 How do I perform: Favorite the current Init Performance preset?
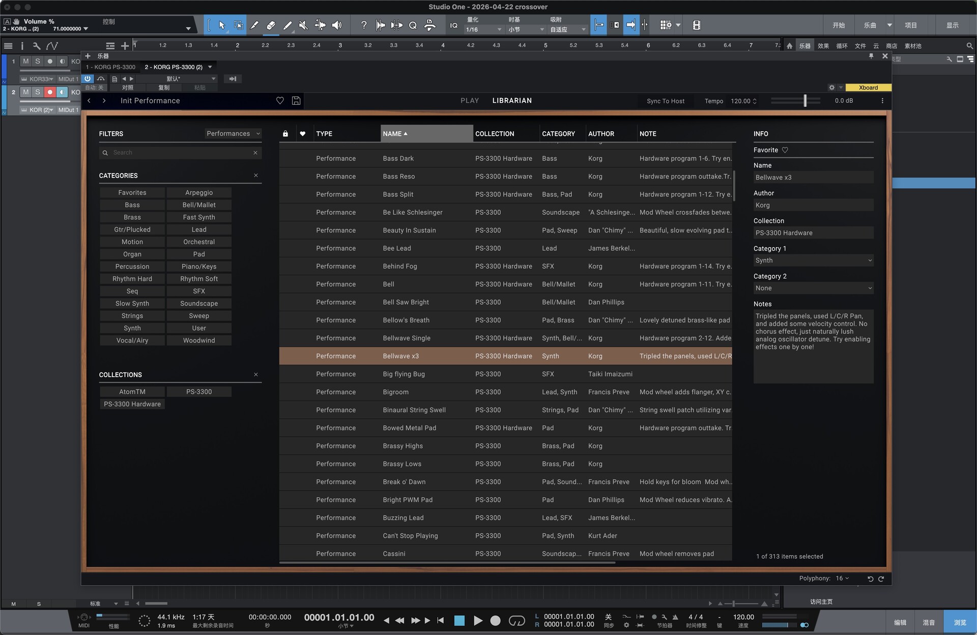(280, 101)
